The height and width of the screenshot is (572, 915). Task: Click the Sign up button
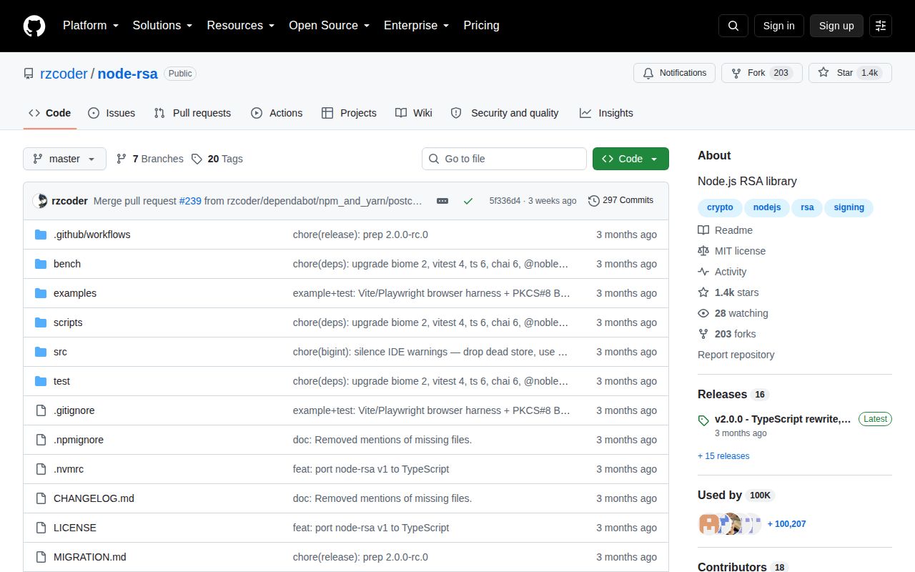(836, 26)
